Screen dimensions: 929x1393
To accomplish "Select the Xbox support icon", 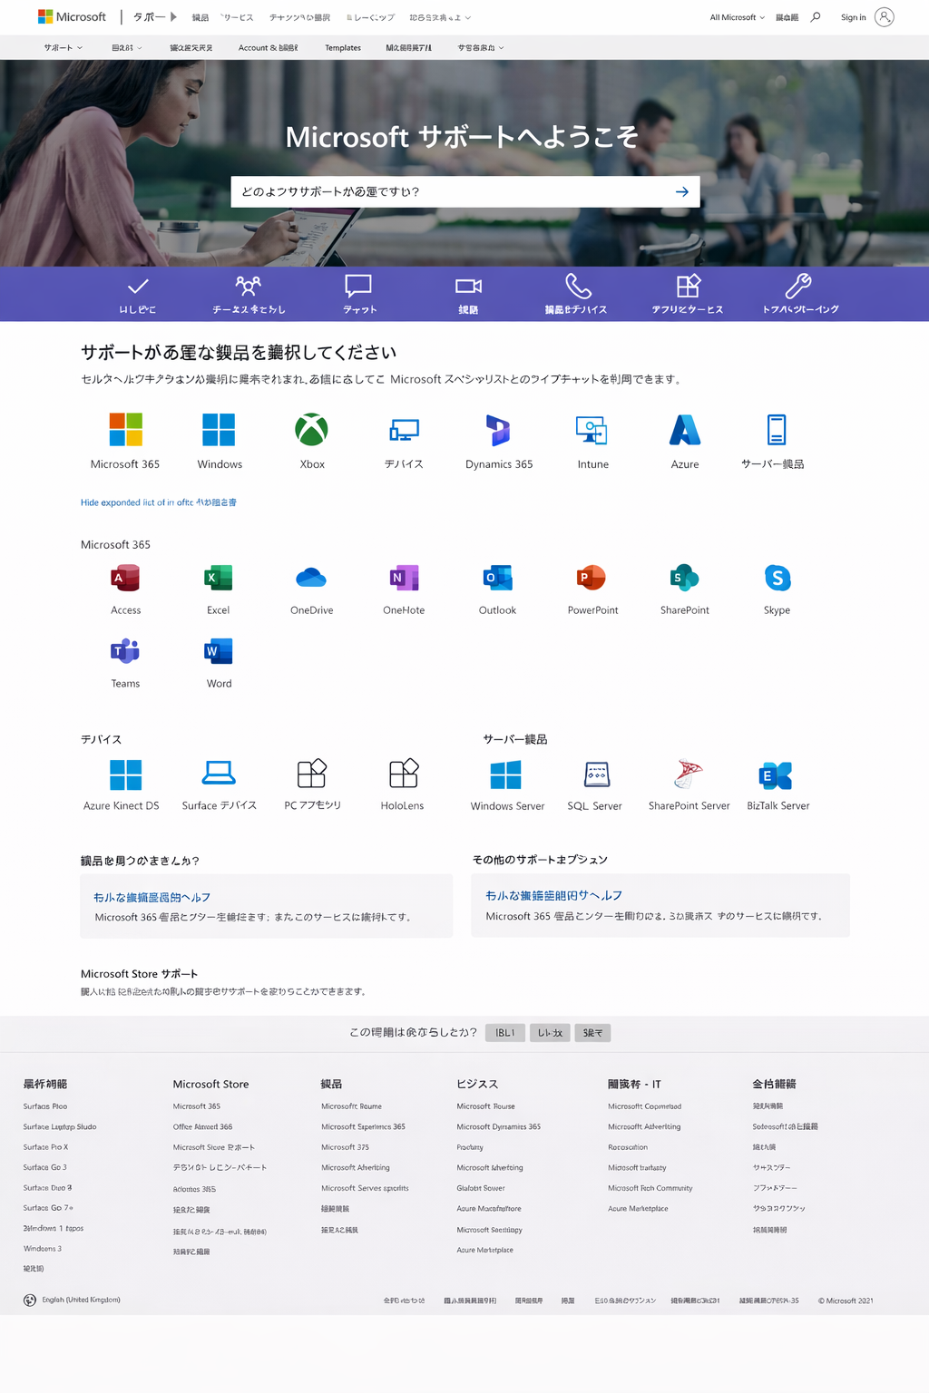I will pyautogui.click(x=311, y=430).
